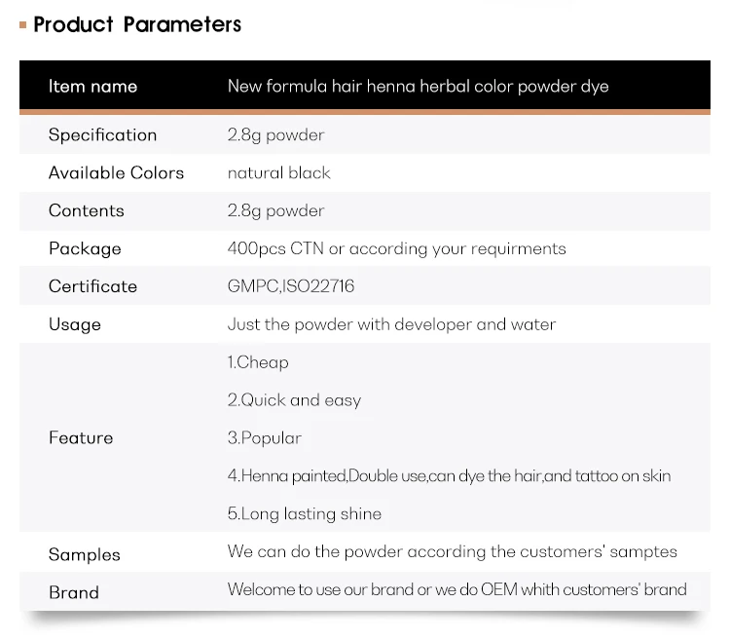This screenshot has width=730, height=640.
Task: Select the Samples row label
Action: coord(84,555)
